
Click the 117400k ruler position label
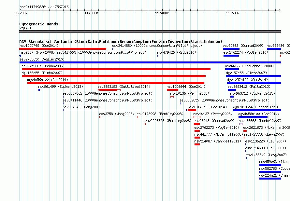point(162,13)
